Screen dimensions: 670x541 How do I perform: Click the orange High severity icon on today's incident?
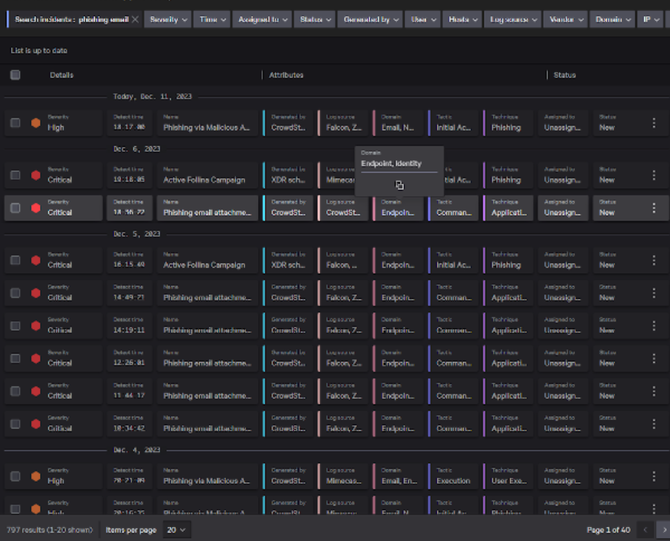coord(35,122)
